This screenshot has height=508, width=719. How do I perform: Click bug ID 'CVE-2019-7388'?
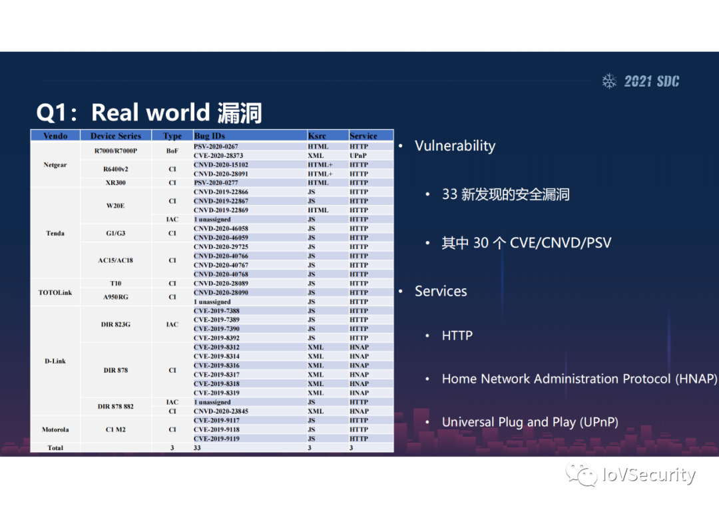(x=216, y=310)
